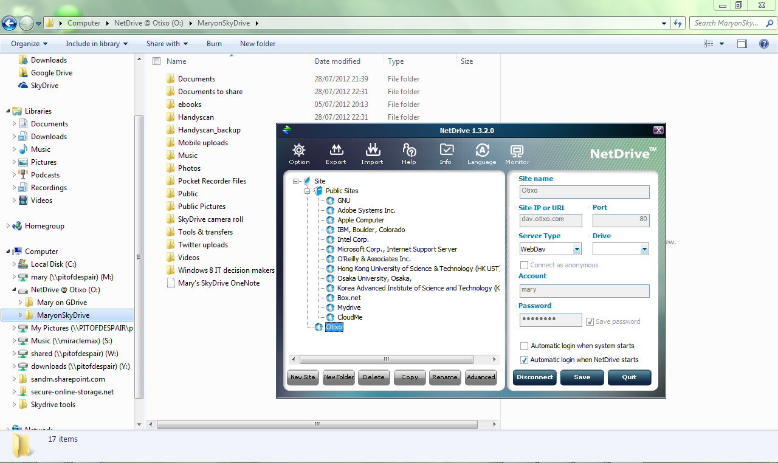This screenshot has height=463, width=778.
Task: Click the Advanced button
Action: click(481, 377)
